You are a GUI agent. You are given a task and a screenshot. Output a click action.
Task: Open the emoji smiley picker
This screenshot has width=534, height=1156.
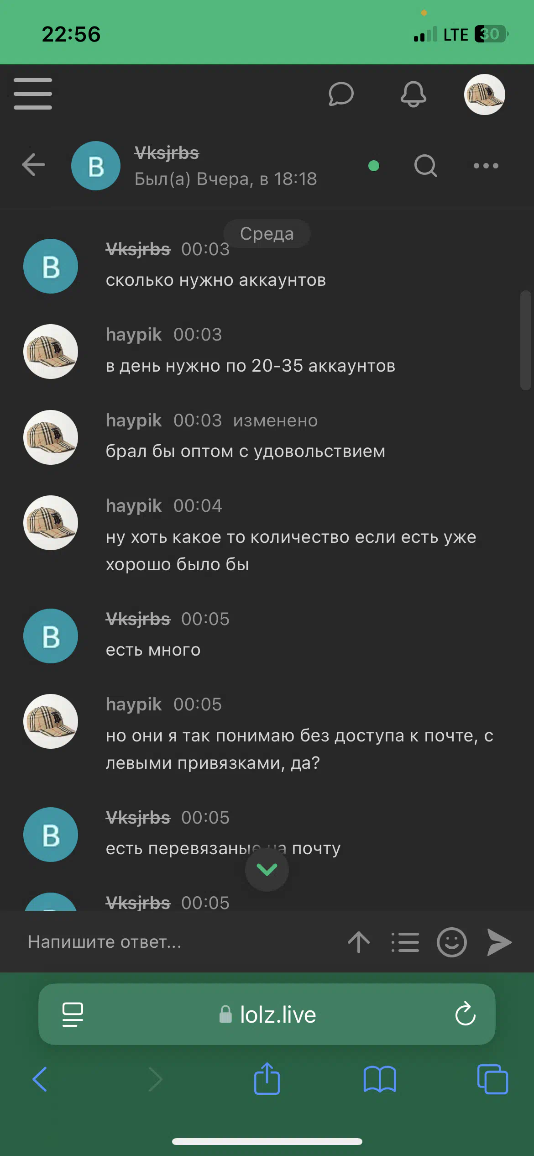(452, 942)
